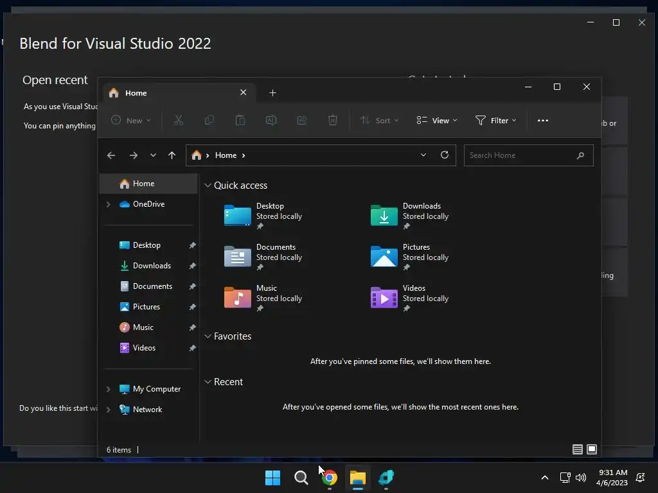Expand My Computer in navigation pane
The width and height of the screenshot is (658, 493).
coord(108,389)
